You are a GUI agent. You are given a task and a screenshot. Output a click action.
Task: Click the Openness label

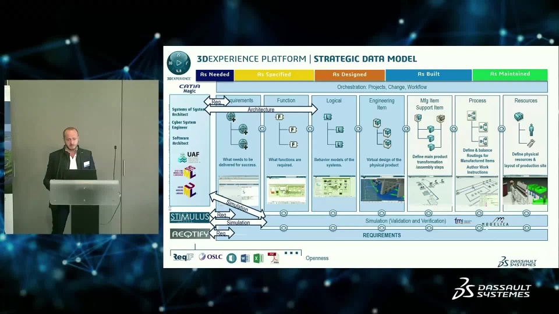pos(317,258)
